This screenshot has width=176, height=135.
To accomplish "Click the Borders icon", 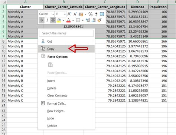I will [x=78, y=20].
